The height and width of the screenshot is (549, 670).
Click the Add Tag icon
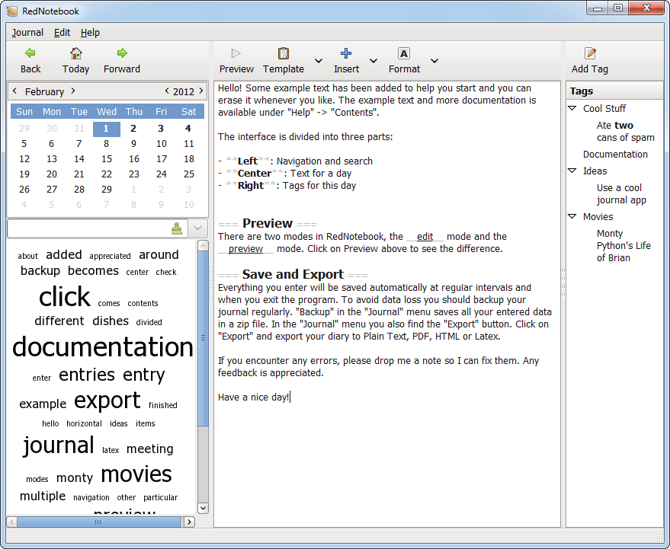pyautogui.click(x=589, y=53)
